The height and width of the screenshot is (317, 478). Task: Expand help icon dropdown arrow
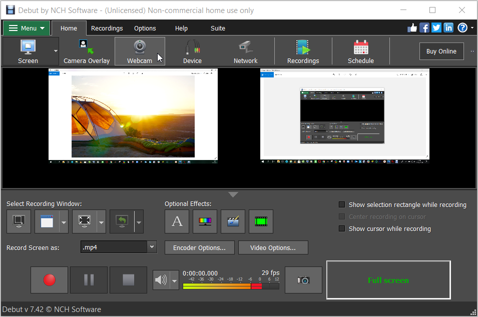pos(472,27)
